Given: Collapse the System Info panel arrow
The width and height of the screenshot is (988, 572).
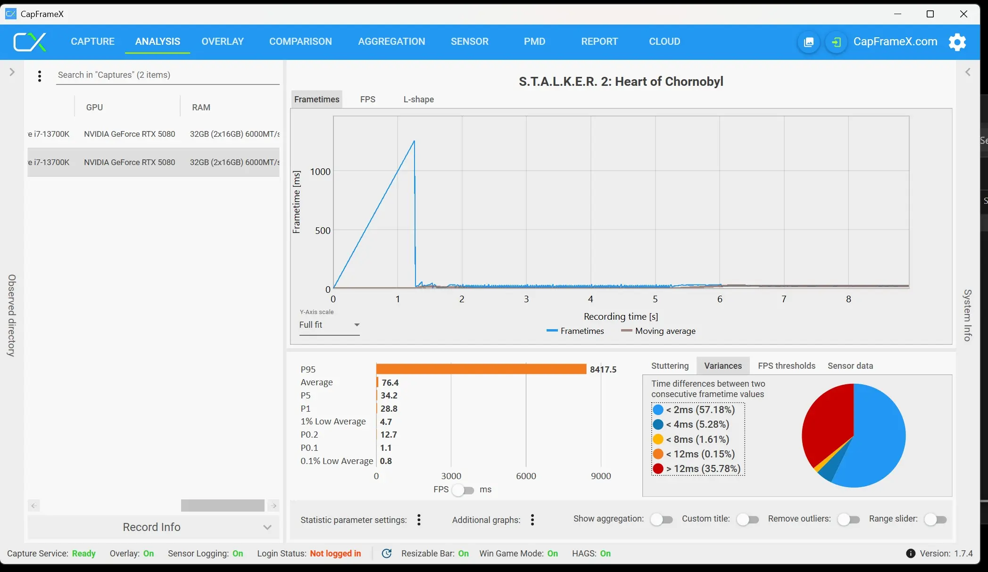Looking at the screenshot, I should 968,72.
